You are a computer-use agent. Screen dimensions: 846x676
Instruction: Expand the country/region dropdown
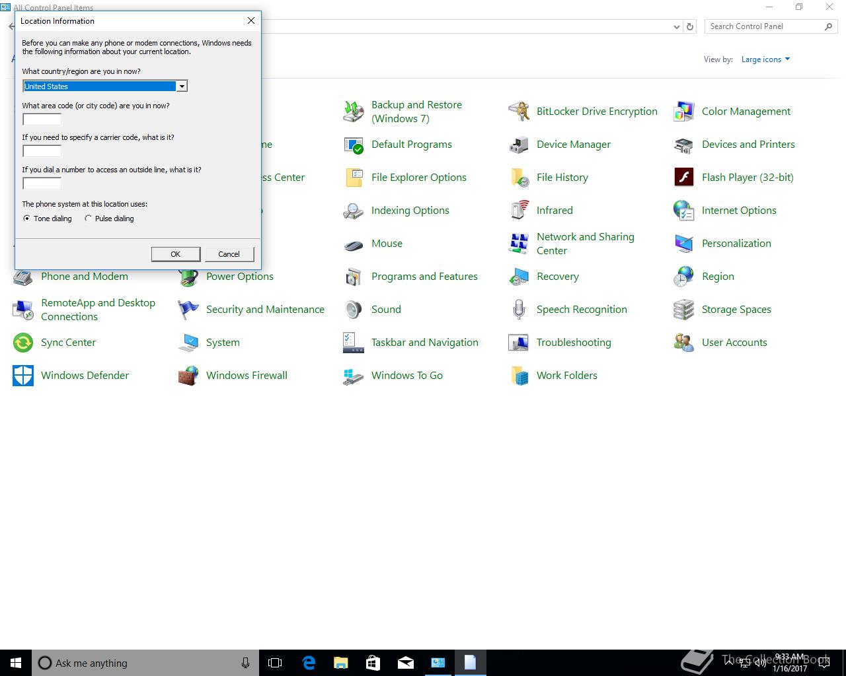[x=181, y=86]
